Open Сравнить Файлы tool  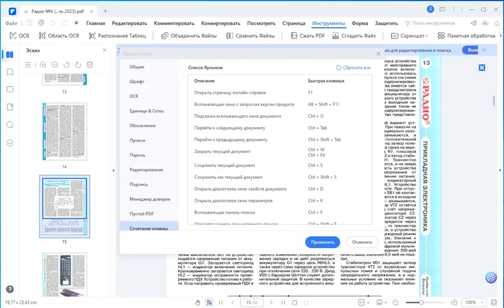click(x=251, y=36)
